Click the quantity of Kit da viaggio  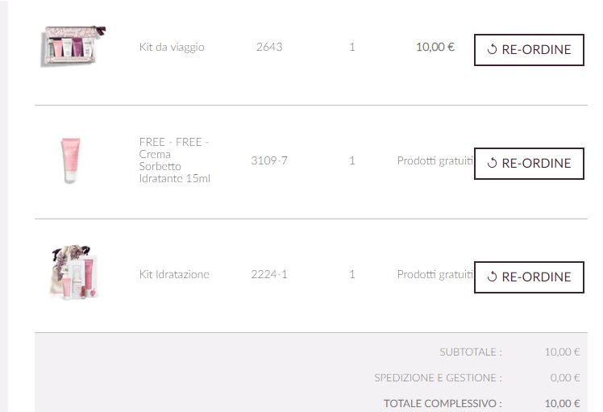tap(352, 47)
